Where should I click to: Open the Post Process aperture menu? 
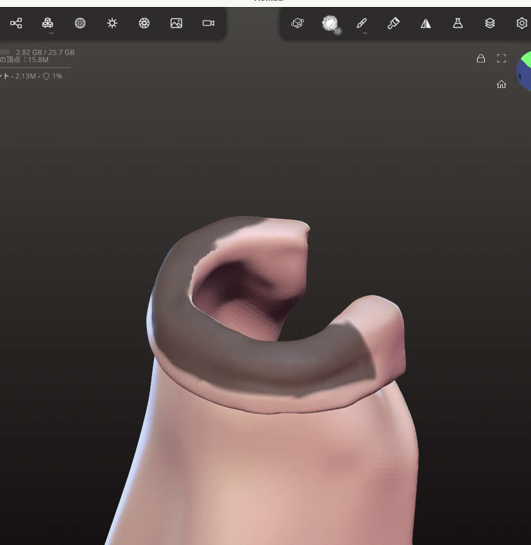[144, 23]
